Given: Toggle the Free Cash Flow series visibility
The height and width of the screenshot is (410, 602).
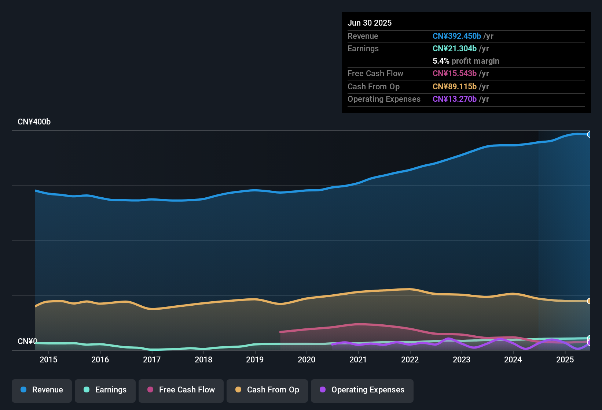Looking at the screenshot, I should [x=181, y=390].
